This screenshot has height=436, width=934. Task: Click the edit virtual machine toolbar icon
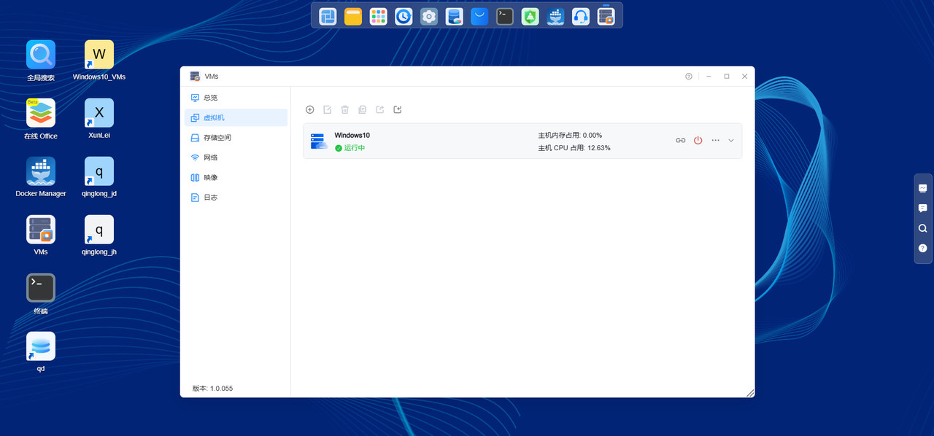tap(328, 109)
